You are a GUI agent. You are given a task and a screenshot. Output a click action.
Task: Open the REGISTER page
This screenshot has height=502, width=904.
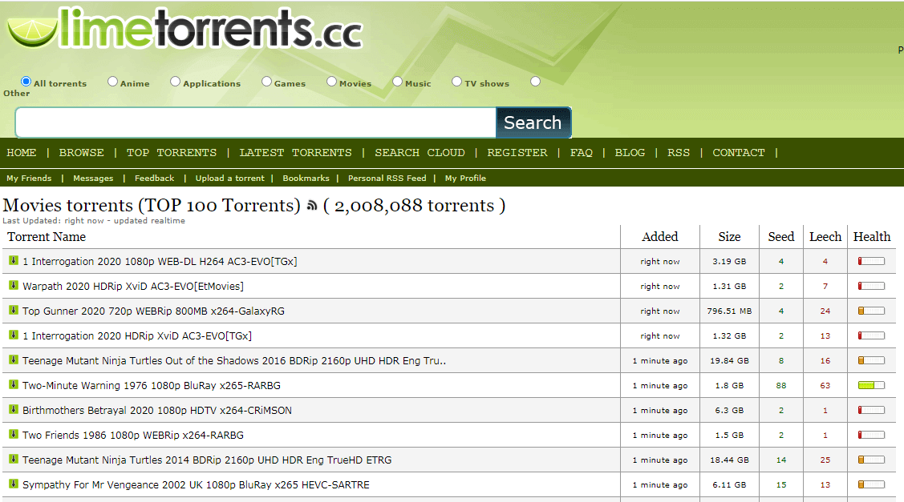pyautogui.click(x=517, y=153)
